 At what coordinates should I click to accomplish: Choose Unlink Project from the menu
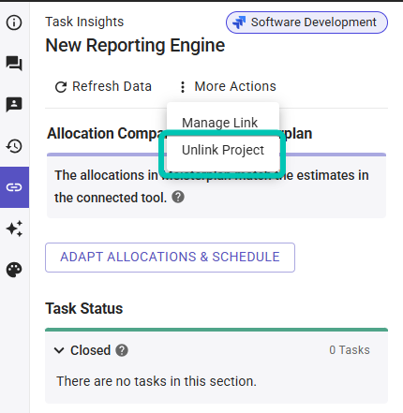(223, 150)
